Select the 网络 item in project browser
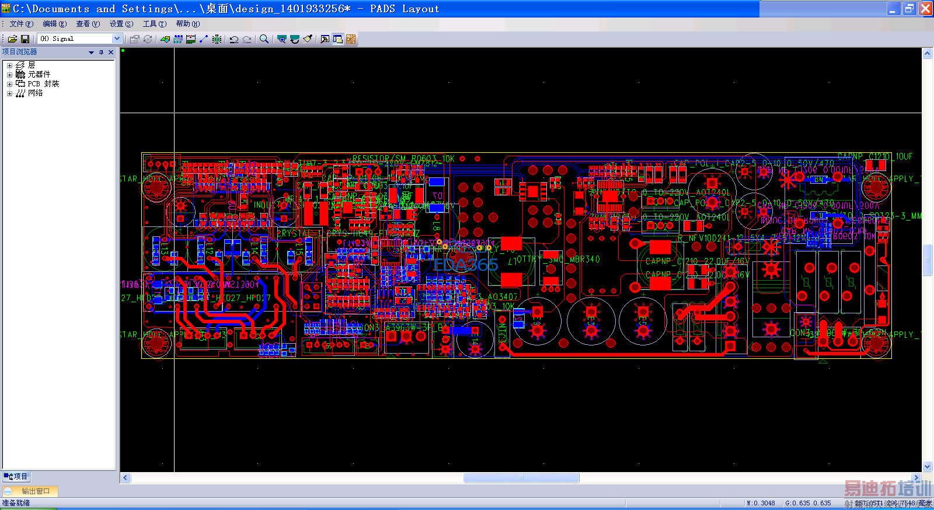Viewport: 934px width, 510px height. point(35,93)
